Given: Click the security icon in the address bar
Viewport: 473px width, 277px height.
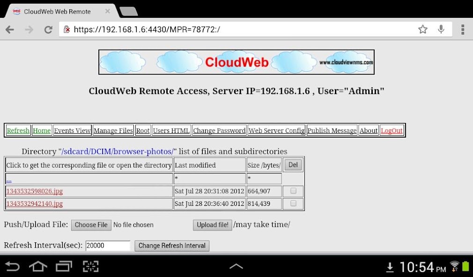Looking at the screenshot, I should pos(67,29).
